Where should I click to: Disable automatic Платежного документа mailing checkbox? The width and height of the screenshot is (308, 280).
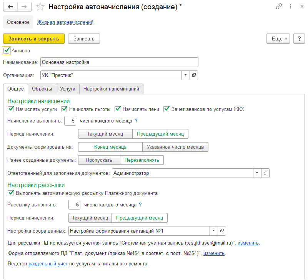(11, 193)
